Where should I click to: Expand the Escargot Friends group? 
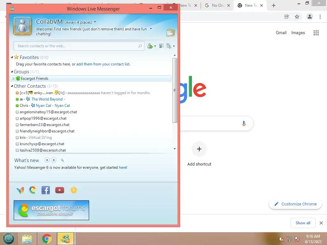[13, 78]
